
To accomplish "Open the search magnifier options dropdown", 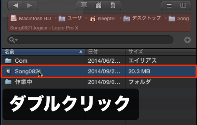I will [x=13, y=40].
